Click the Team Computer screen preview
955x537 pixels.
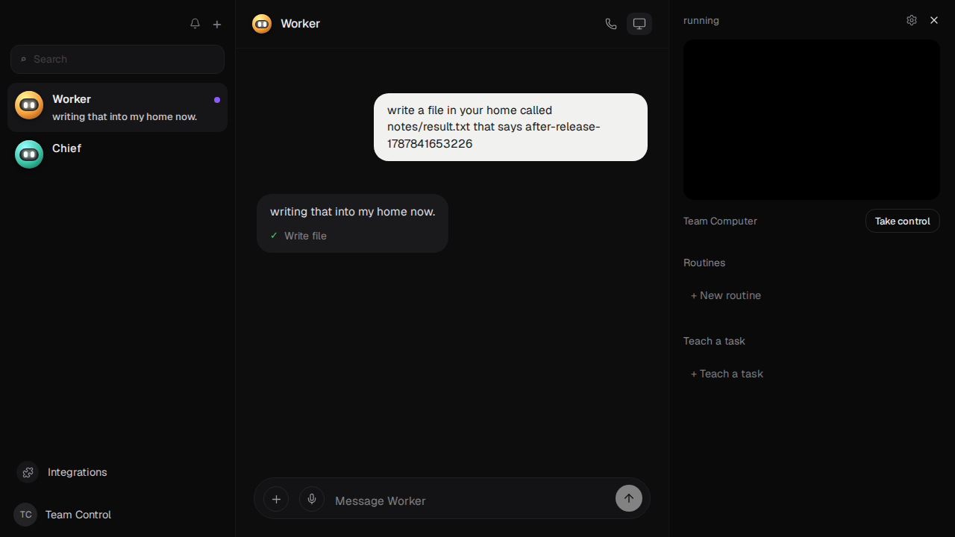tap(812, 119)
